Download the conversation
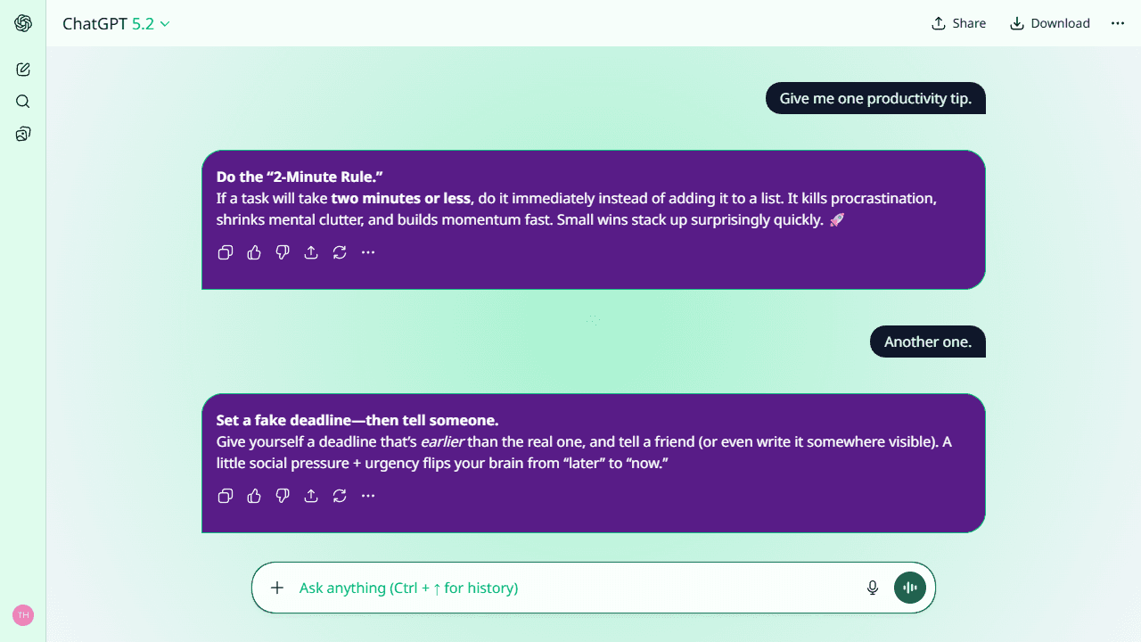The height and width of the screenshot is (642, 1141). [1049, 23]
